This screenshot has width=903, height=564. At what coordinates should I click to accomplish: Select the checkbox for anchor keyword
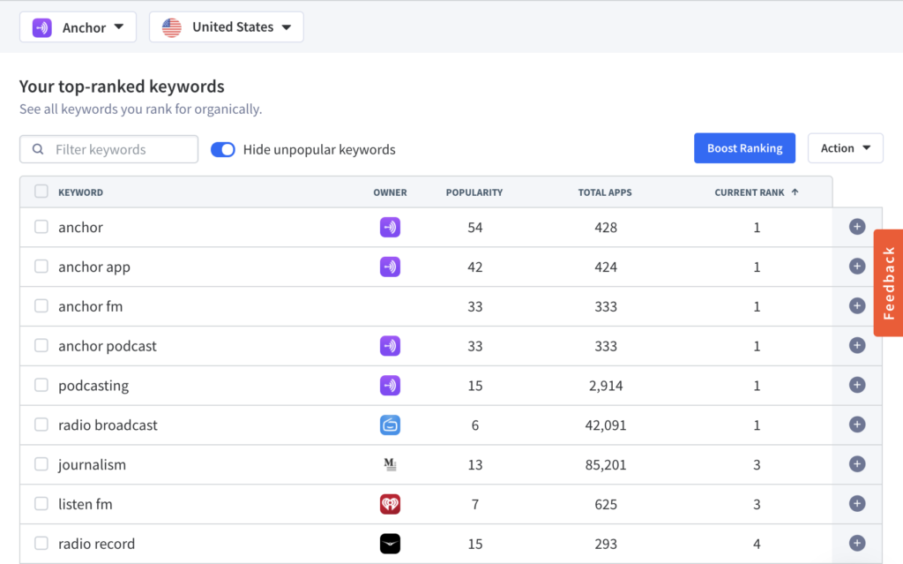click(41, 227)
